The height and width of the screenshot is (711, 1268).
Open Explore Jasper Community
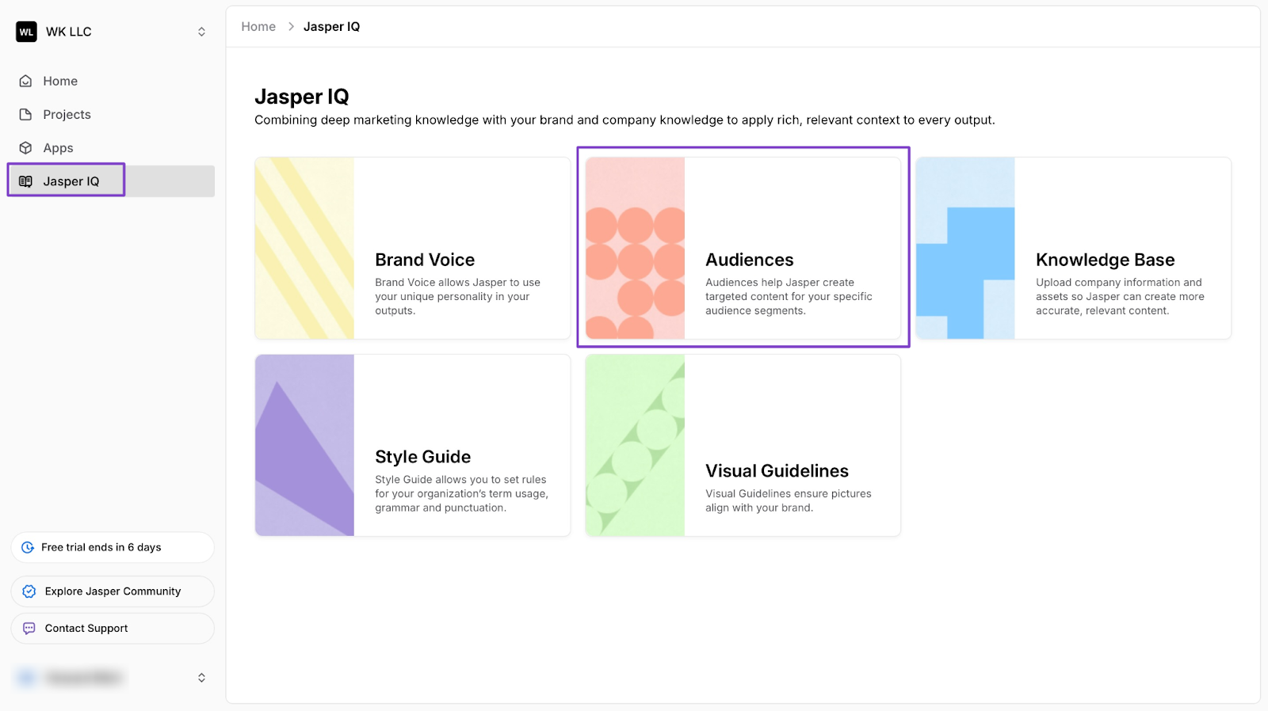(113, 591)
